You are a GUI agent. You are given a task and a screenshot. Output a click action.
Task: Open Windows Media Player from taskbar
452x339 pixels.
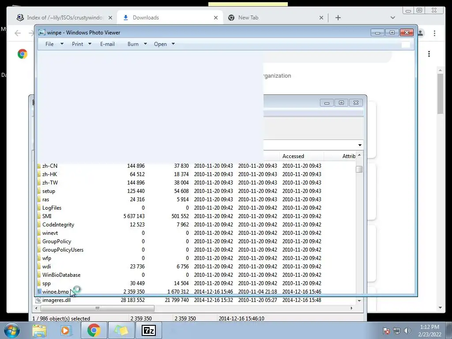(66, 330)
